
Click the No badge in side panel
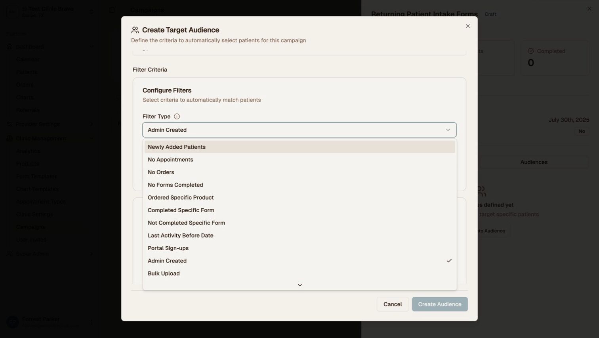[582, 131]
